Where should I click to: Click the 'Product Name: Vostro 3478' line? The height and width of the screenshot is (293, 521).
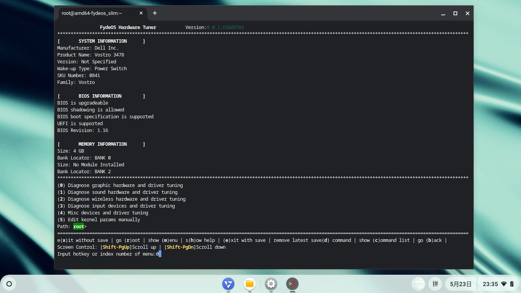pos(91,55)
